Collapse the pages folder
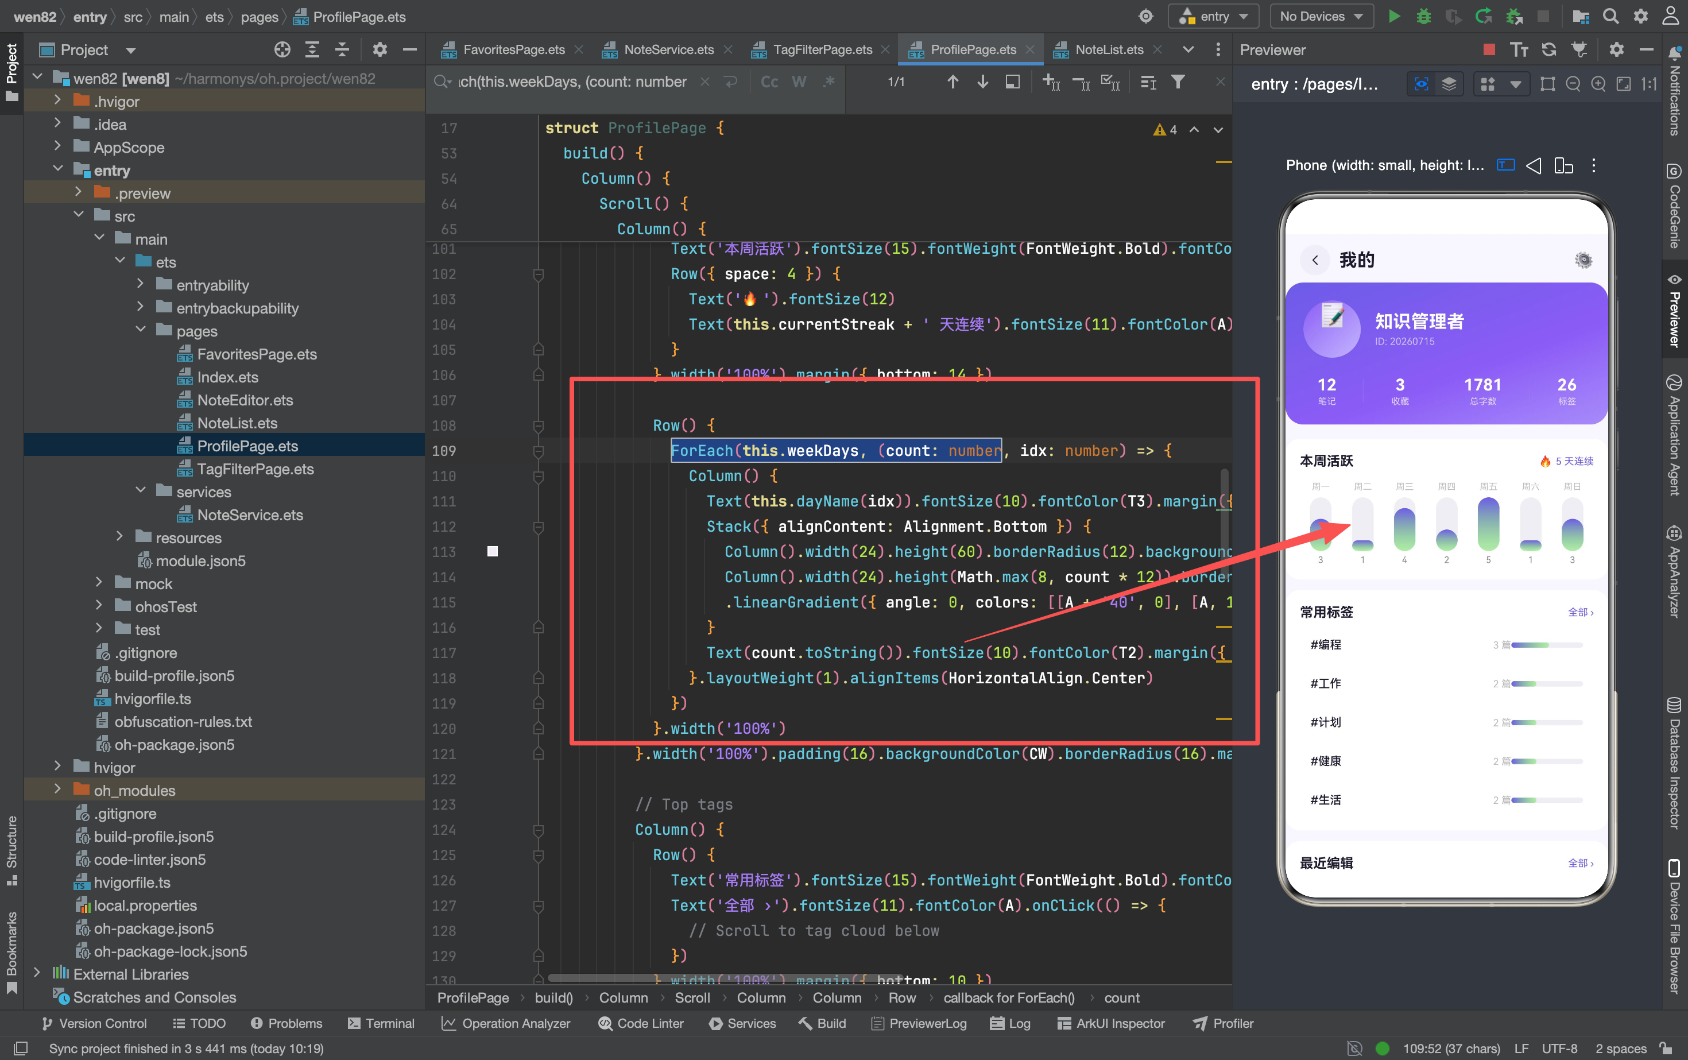 [140, 330]
